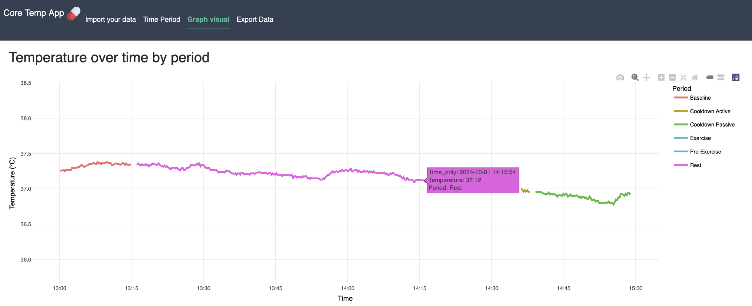Screen dimensions: 752x306
Task: Select the Zoom tool in the chart toolbar
Action: pyautogui.click(x=635, y=77)
